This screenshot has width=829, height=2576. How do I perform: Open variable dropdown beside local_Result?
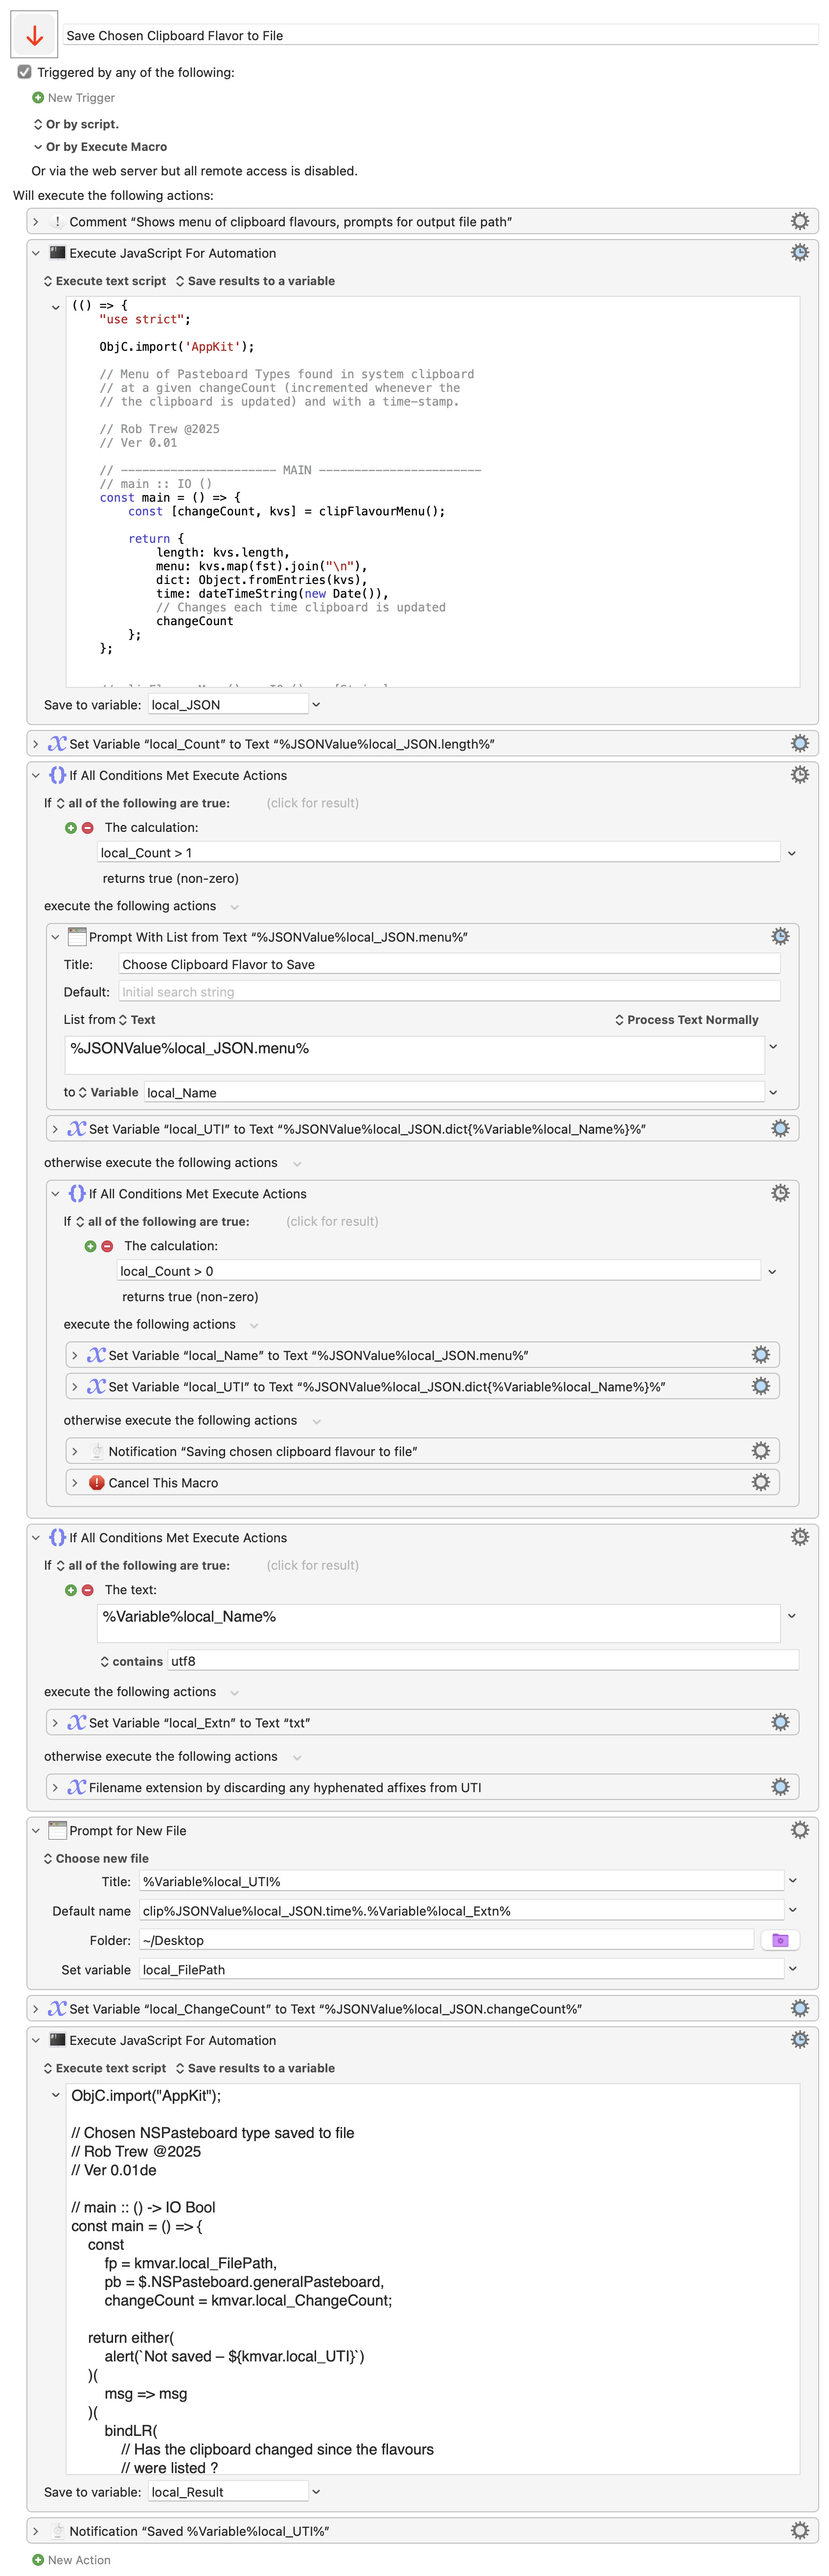317,2492
